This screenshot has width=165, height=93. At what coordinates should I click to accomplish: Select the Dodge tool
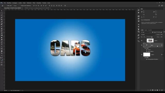tap(2, 40)
